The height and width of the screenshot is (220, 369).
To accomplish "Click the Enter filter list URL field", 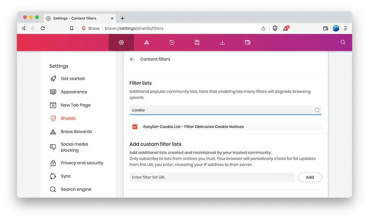I will point(212,177).
